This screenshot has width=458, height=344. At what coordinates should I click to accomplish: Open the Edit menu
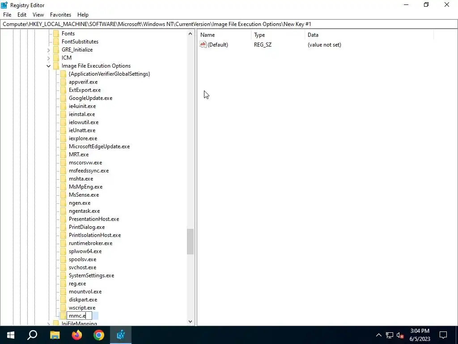click(x=22, y=15)
